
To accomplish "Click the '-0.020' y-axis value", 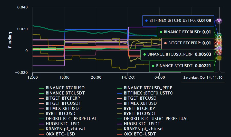I will (22, 72).
